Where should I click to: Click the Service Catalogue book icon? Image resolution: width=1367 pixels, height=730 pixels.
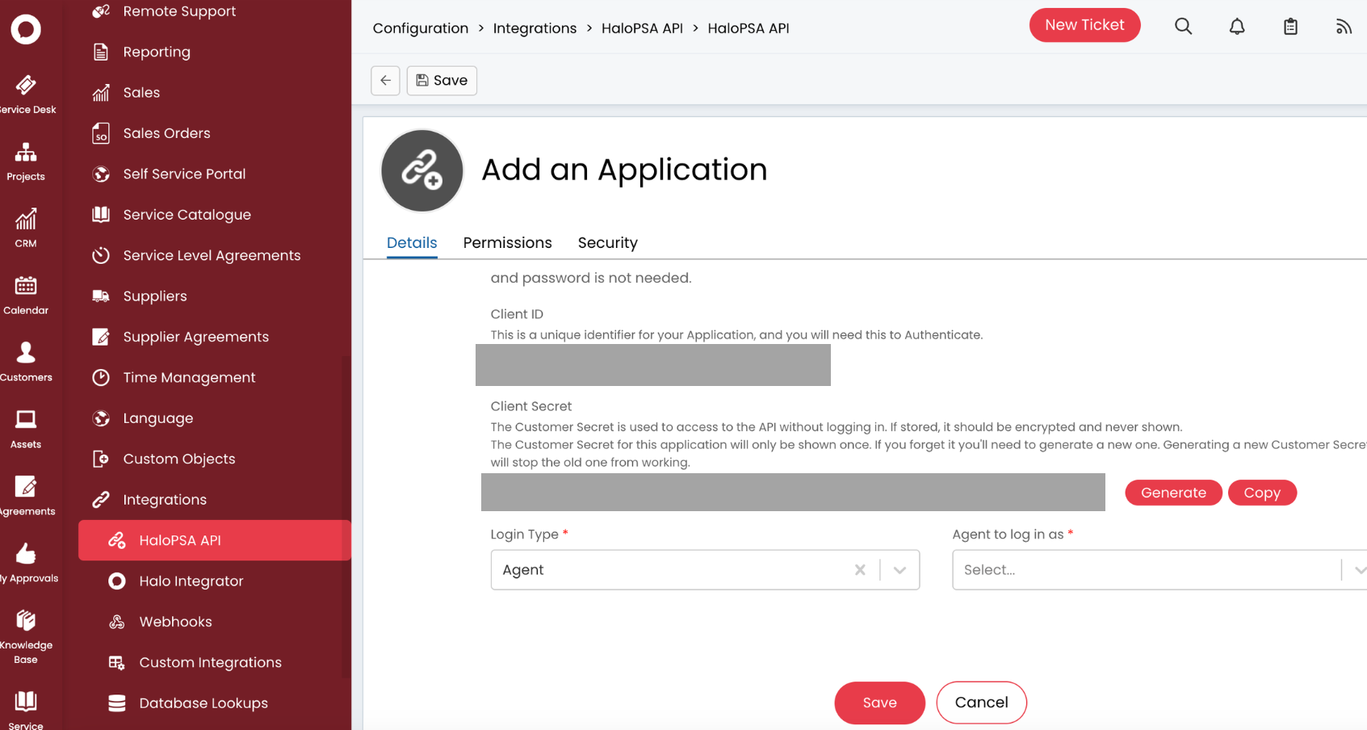(101, 215)
